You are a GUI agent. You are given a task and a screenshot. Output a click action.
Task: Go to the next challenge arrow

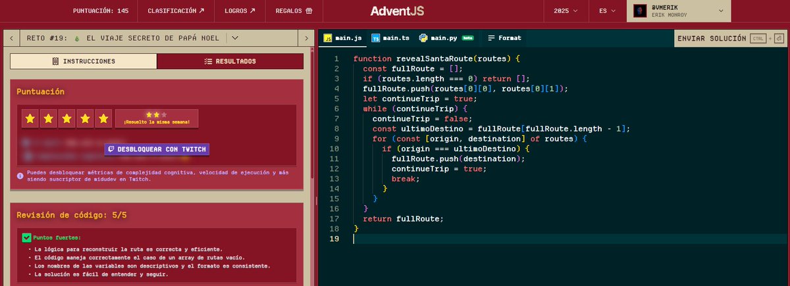click(x=306, y=39)
